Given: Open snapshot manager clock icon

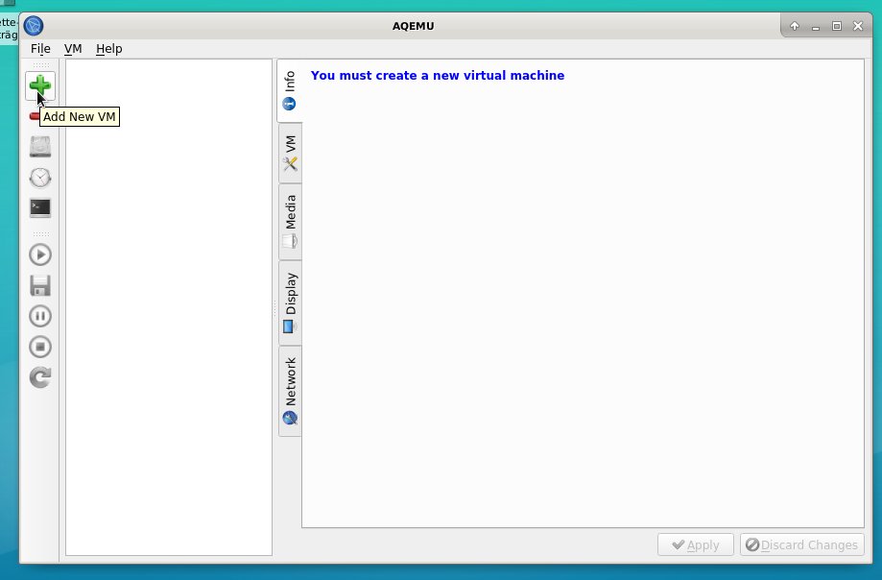Looking at the screenshot, I should click(x=40, y=178).
